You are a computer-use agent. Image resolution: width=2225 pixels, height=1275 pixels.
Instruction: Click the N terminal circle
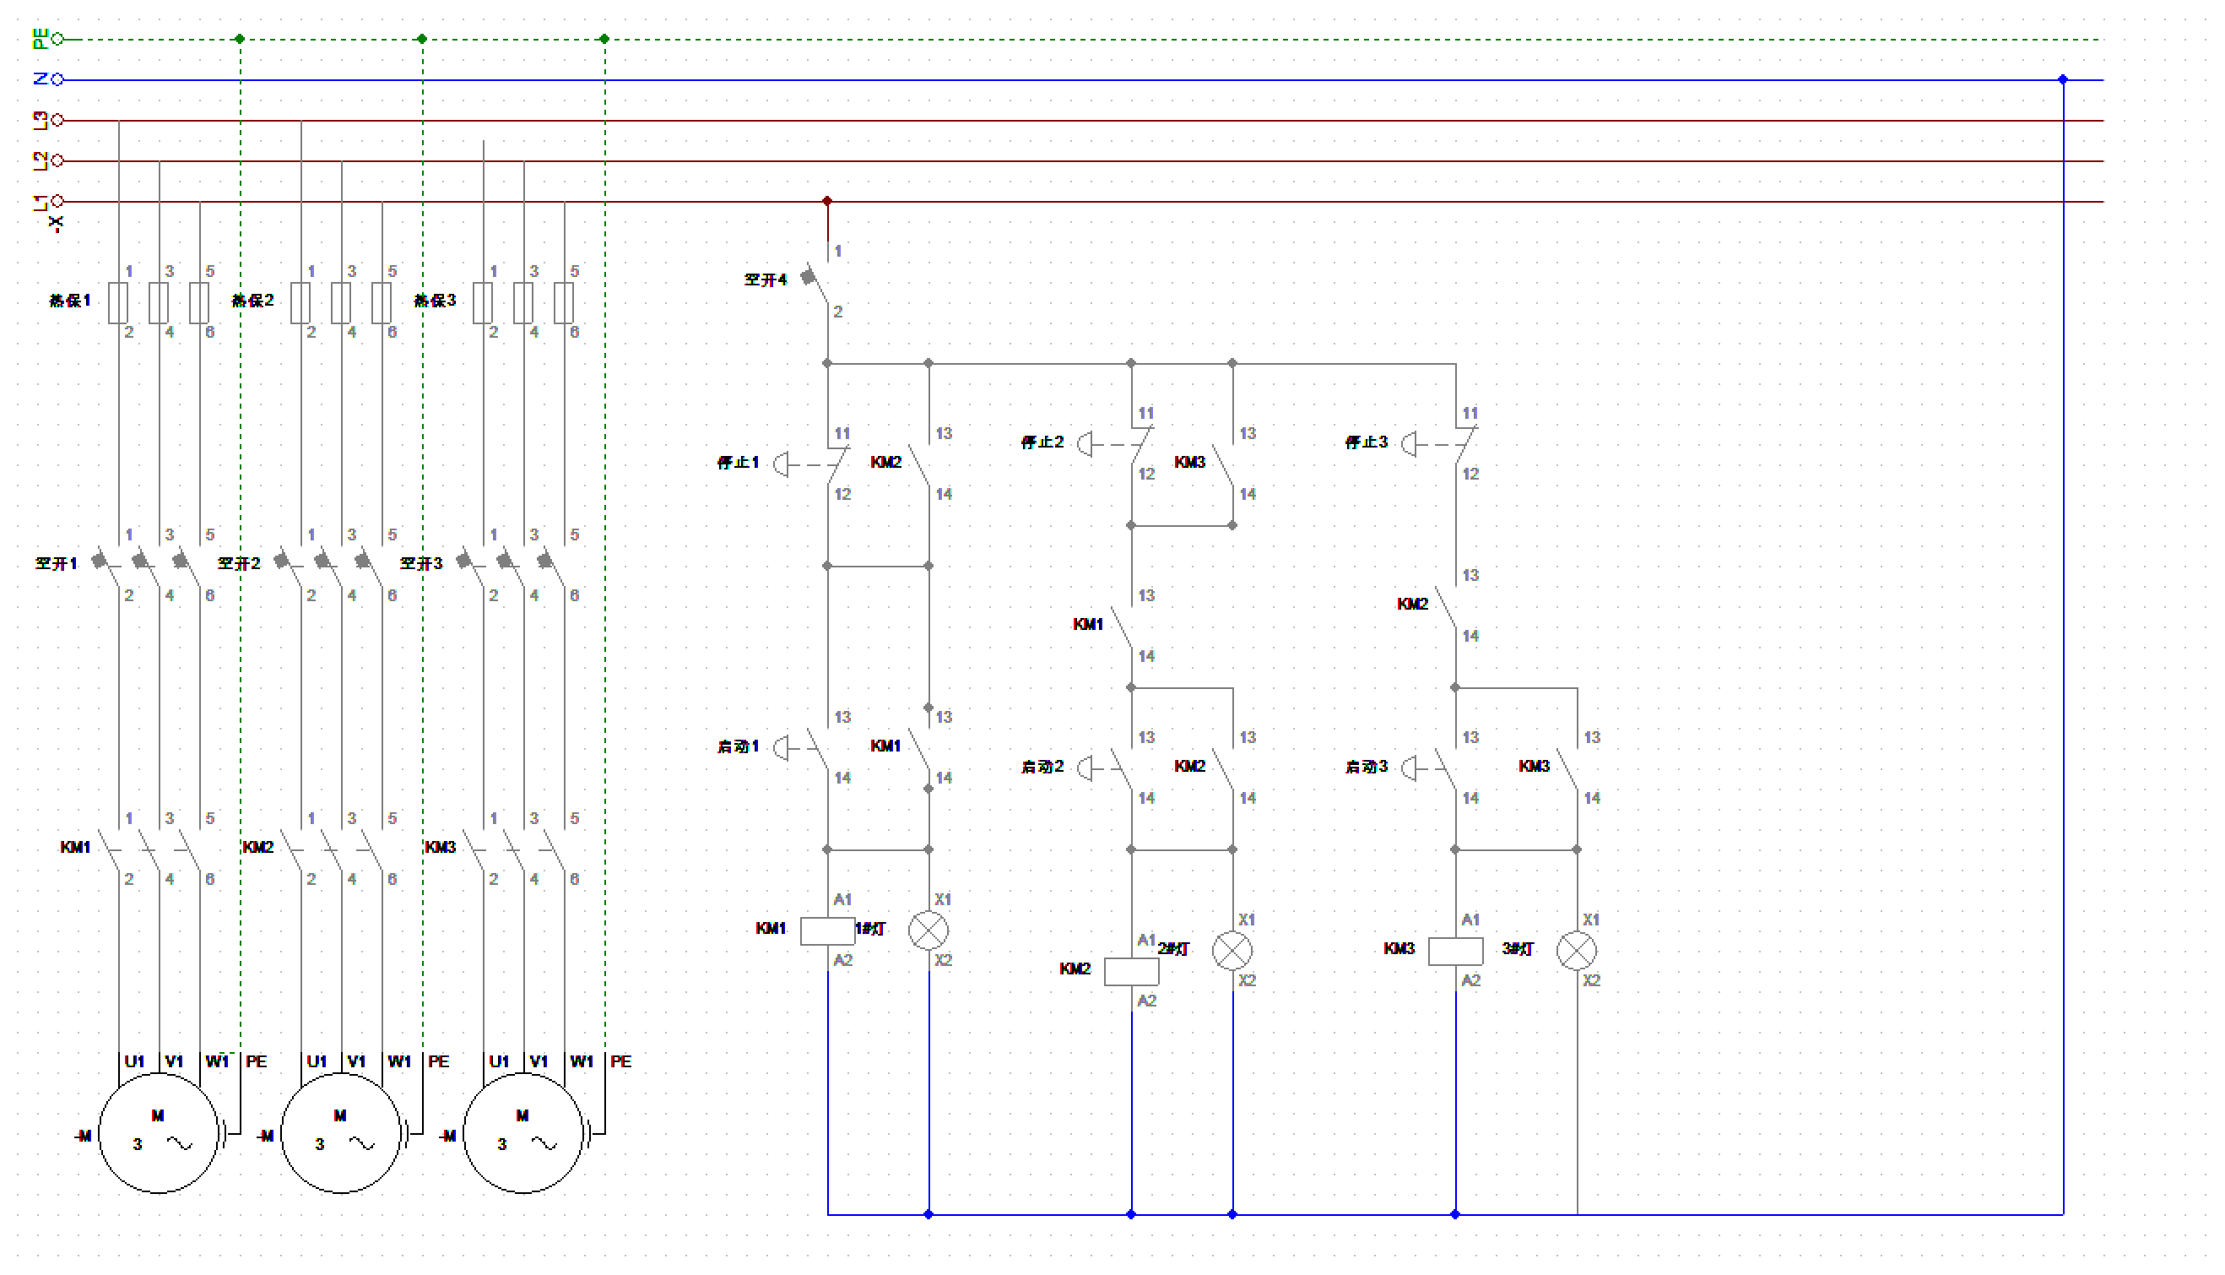tap(57, 79)
